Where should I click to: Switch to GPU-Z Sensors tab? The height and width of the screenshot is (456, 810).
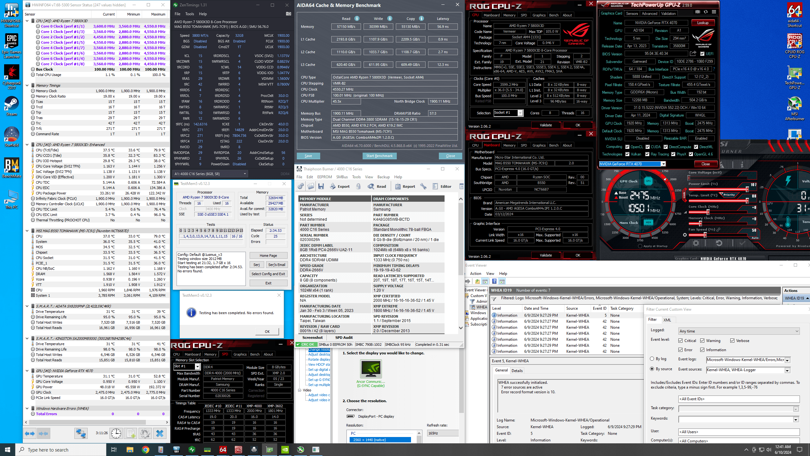click(632, 14)
